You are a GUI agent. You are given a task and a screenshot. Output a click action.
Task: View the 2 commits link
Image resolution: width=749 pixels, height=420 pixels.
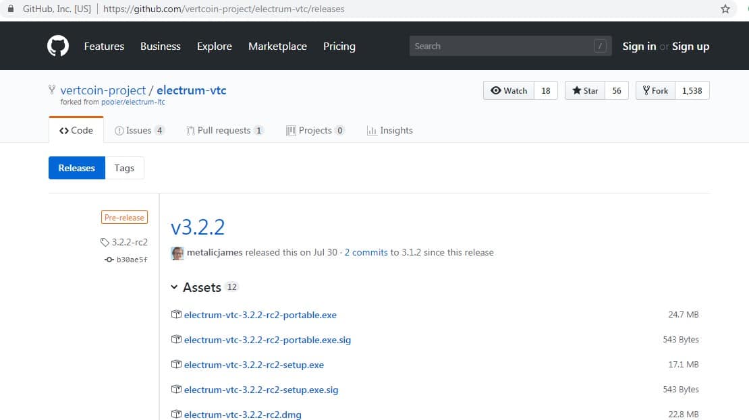coord(366,253)
